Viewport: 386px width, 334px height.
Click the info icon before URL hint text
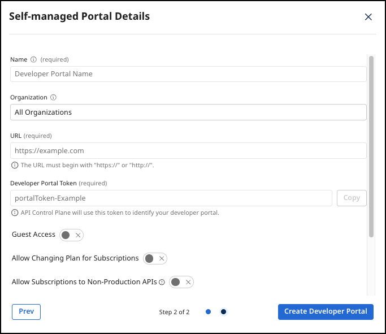(15, 166)
